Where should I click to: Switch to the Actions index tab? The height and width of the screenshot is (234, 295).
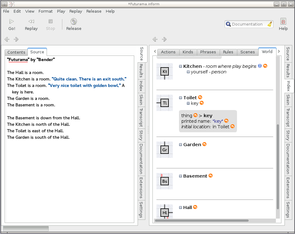pos(168,52)
